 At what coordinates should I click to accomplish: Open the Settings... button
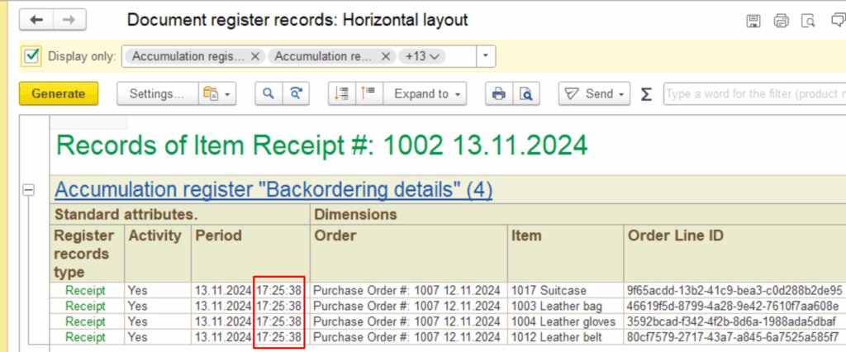click(x=157, y=94)
